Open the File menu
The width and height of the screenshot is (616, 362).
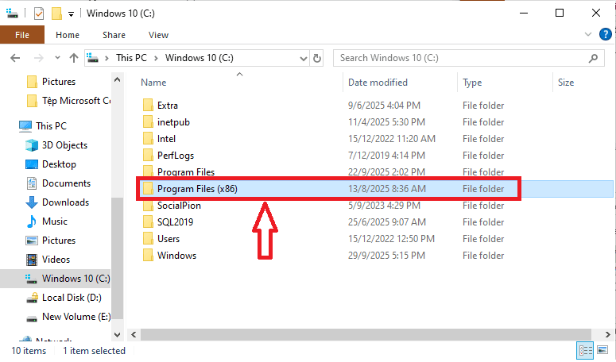coord(22,35)
